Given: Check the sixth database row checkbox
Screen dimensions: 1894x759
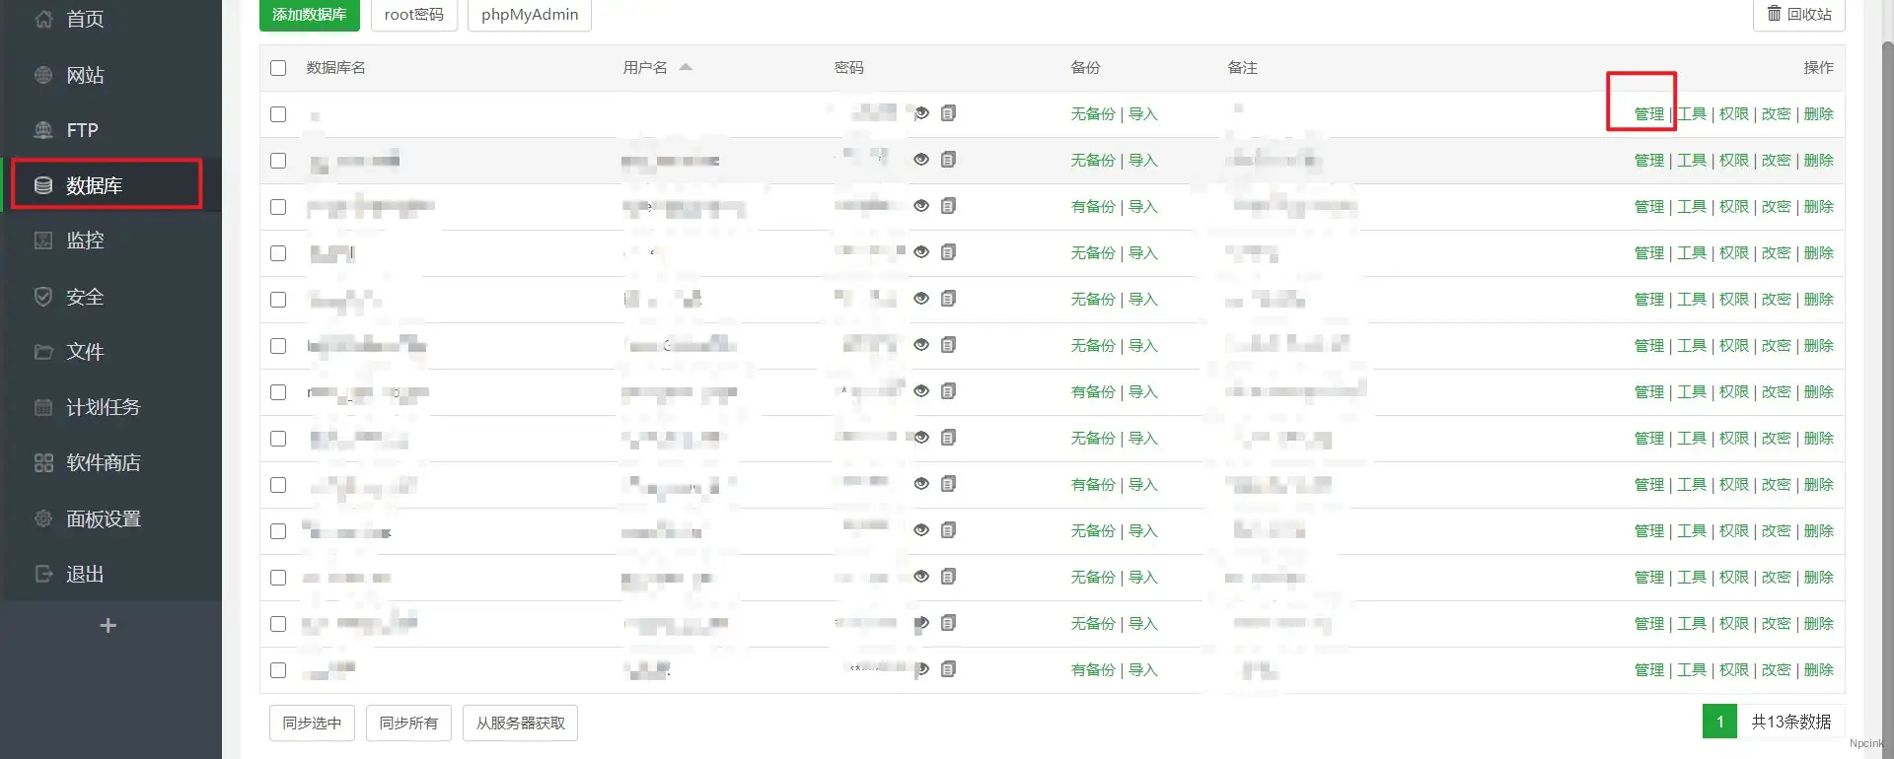Looking at the screenshot, I should 278,346.
